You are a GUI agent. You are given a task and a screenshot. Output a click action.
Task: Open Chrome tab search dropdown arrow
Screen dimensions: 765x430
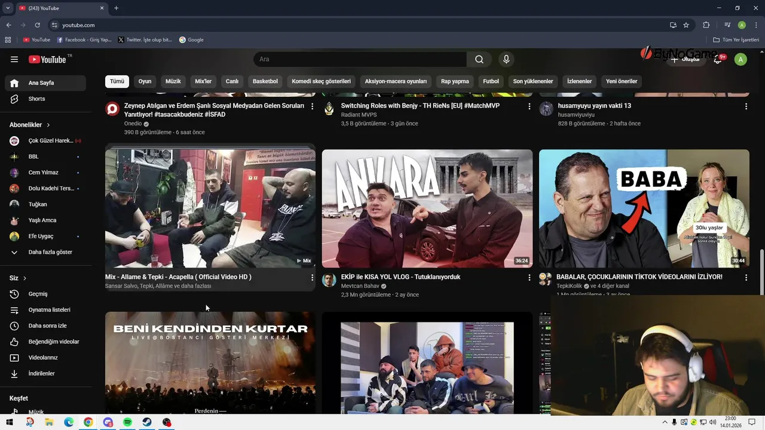pyautogui.click(x=8, y=8)
